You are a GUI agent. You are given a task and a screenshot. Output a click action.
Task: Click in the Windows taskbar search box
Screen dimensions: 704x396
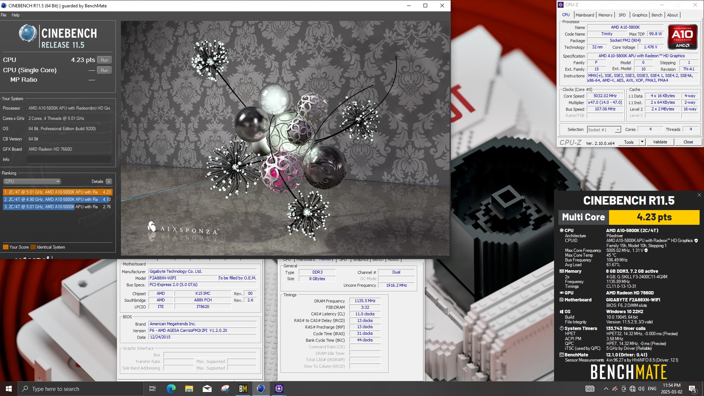[80, 389]
